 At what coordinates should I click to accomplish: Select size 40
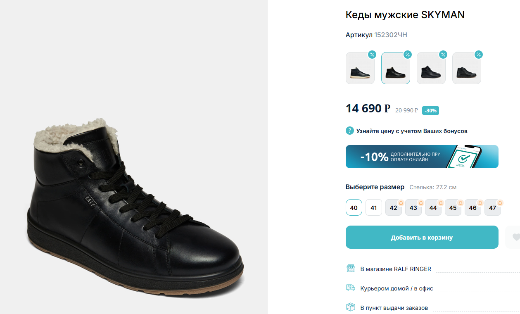coord(354,208)
